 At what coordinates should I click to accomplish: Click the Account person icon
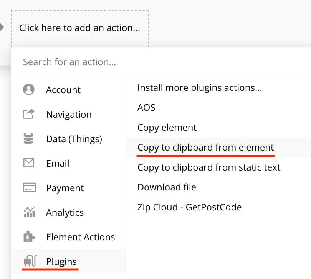pyautogui.click(x=29, y=89)
